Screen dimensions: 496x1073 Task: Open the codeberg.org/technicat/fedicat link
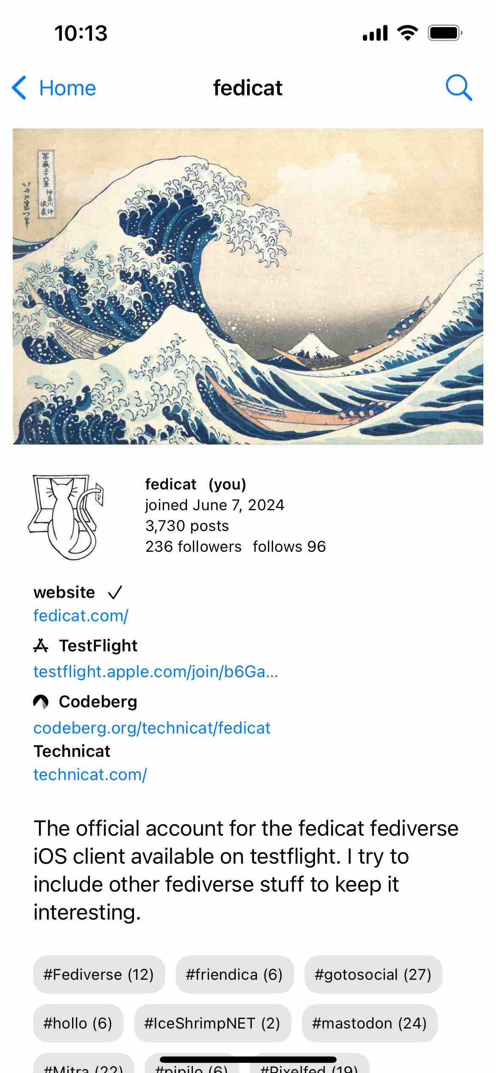152,728
